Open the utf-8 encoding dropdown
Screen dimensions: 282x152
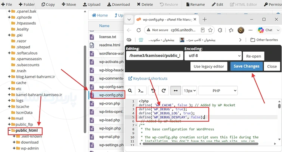[x=213, y=56]
